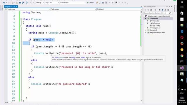
Task: Click the search magnifier in Solution Explorer
Action: (x=170, y=13)
